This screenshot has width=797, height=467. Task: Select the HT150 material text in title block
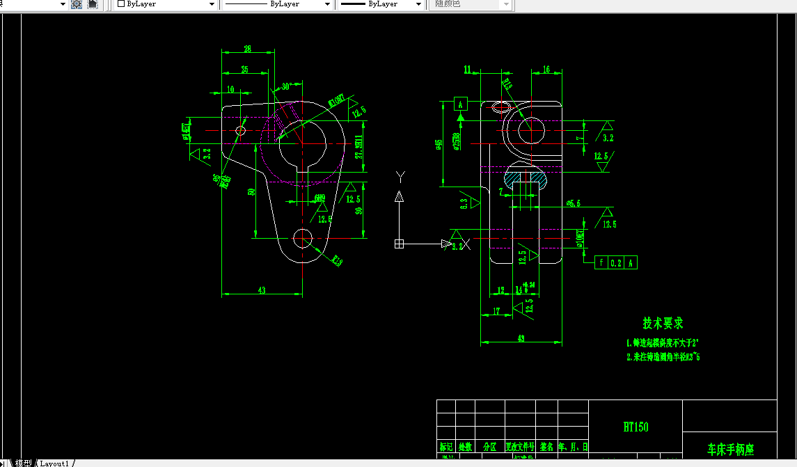click(x=636, y=427)
